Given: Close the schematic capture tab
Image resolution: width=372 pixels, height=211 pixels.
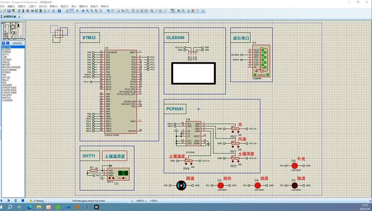Looking at the screenshot, I should tap(19, 16).
